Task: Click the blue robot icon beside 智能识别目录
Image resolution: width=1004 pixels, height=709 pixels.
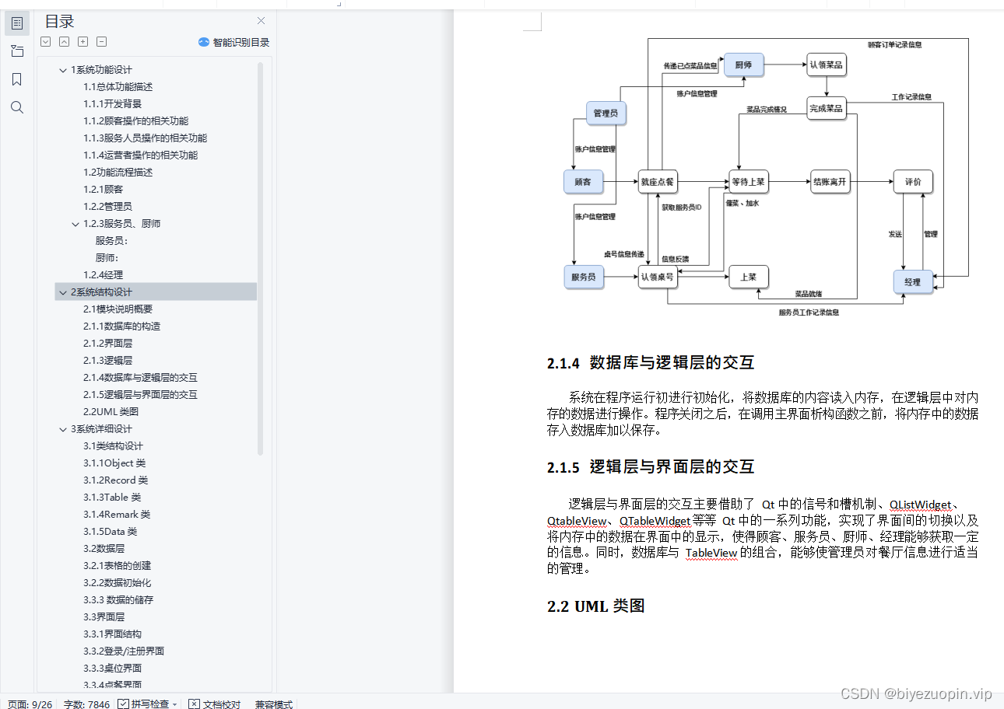Action: pyautogui.click(x=204, y=42)
